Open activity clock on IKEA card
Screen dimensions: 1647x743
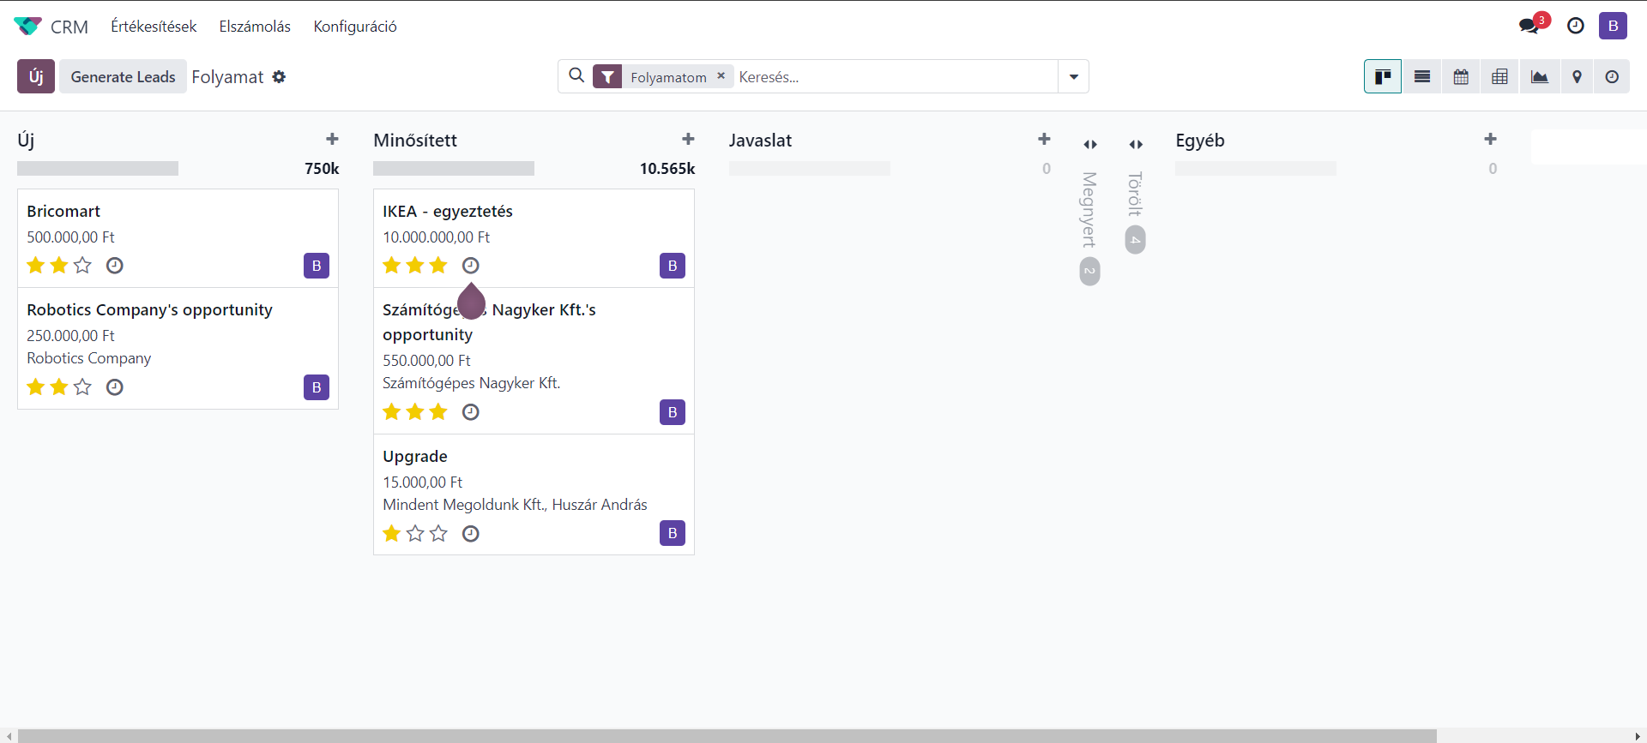(471, 266)
